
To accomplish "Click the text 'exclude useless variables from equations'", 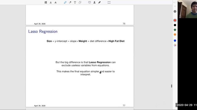I will coord(85,65).
